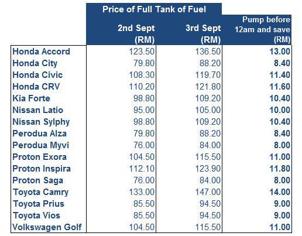Viewport: 302px width, 236px height.
Task: Click the Price of Full Tank of Fuel header
Action: tap(154, 9)
